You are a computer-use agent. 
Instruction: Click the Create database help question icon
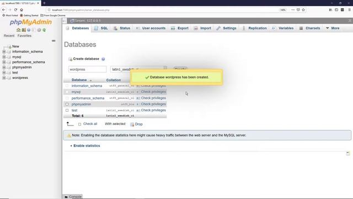point(103,59)
